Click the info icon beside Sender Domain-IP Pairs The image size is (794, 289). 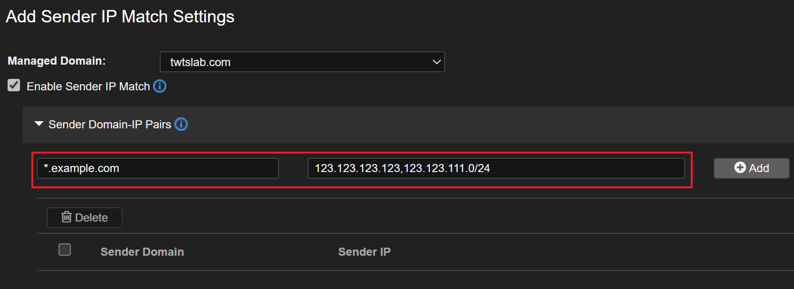181,125
